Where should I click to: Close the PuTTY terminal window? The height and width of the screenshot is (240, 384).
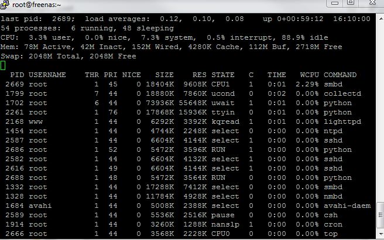[372, 3]
